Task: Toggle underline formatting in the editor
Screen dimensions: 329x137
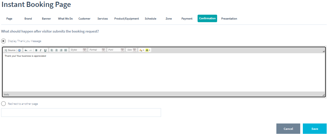Action: tap(45, 50)
